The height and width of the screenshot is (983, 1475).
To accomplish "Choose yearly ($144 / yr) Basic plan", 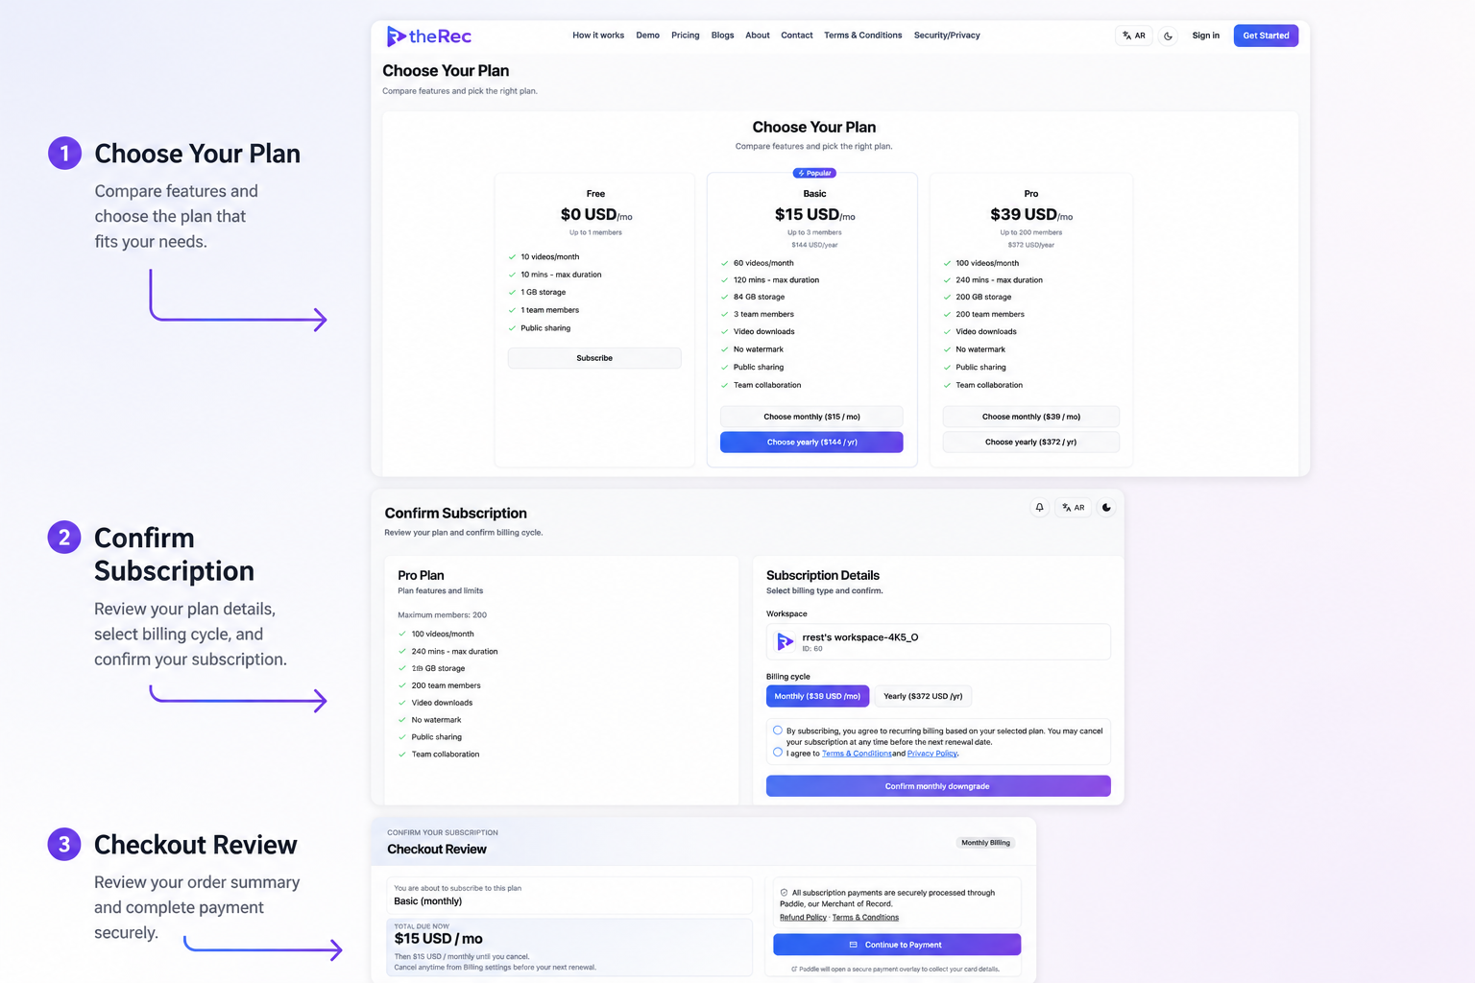I will click(x=811, y=443).
